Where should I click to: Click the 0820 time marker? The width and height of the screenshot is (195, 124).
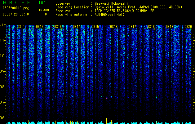point(188,27)
